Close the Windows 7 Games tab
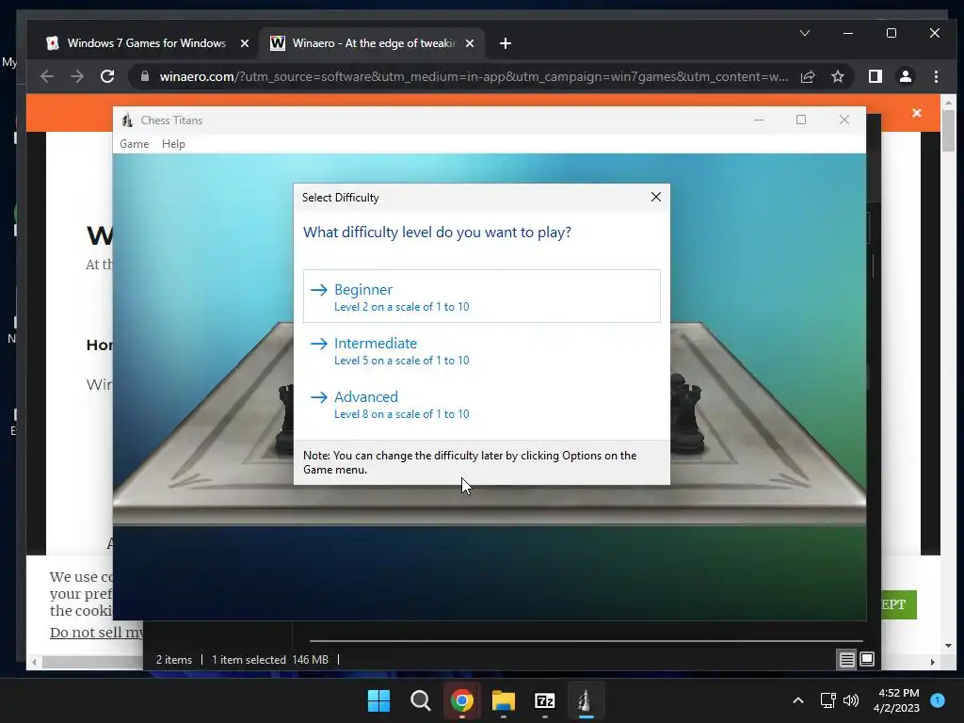 click(245, 43)
